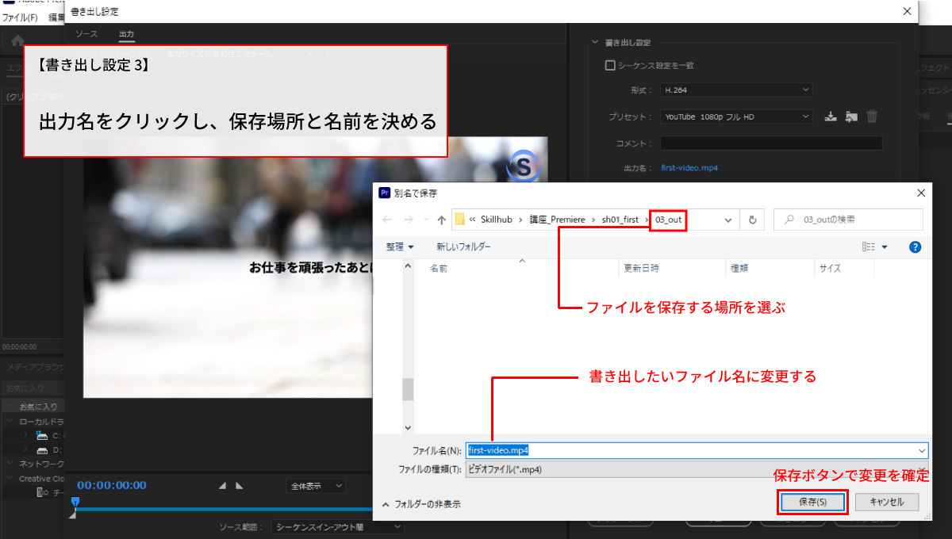Image resolution: width=952 pixels, height=539 pixels.
Task: Click 03_out in the address path
Action: point(668,220)
